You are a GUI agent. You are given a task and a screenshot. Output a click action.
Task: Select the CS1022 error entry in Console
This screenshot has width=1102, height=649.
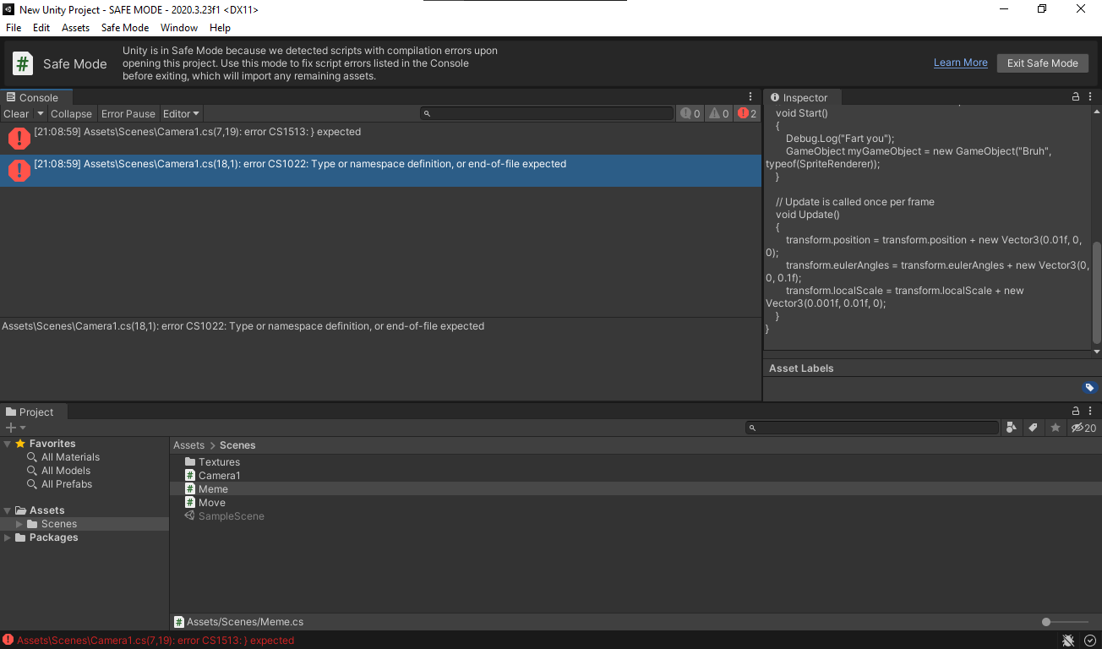coord(380,171)
